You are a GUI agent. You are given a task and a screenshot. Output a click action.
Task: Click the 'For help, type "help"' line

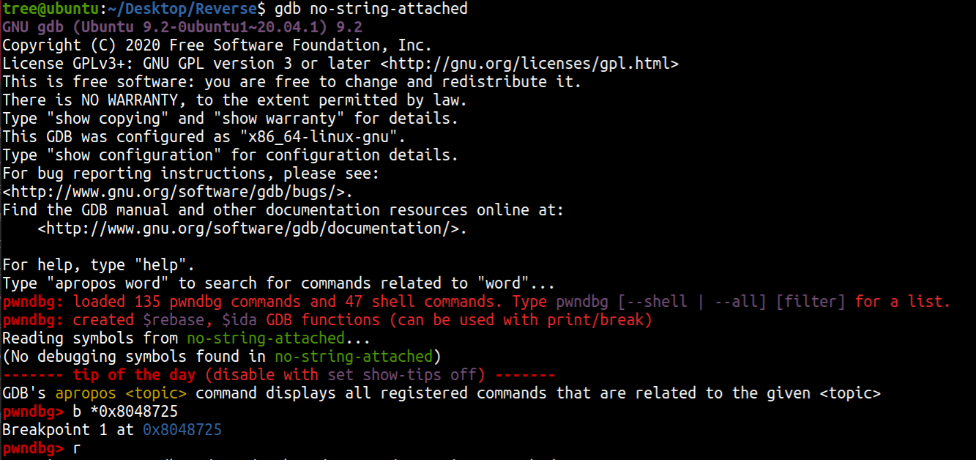(x=98, y=265)
